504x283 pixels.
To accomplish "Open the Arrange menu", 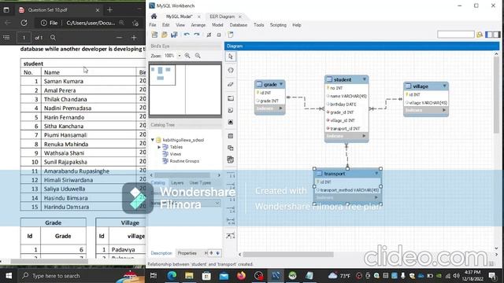I will (x=198, y=25).
